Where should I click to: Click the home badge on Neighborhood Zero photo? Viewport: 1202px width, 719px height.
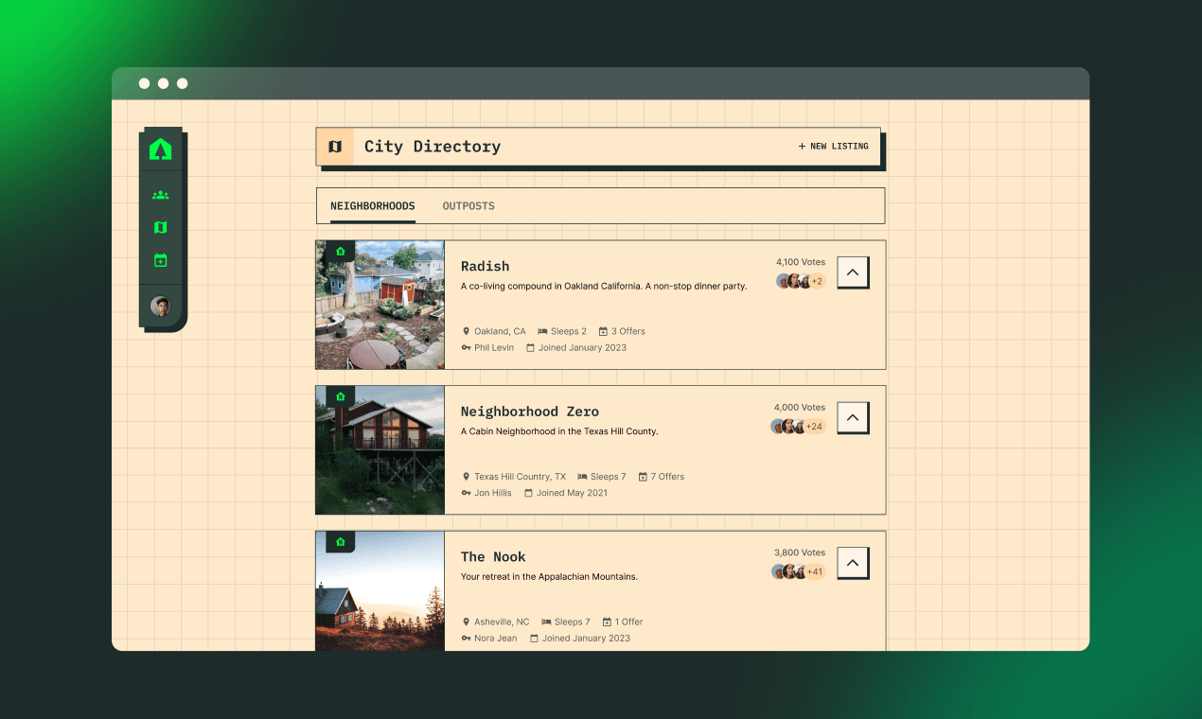pyautogui.click(x=340, y=396)
